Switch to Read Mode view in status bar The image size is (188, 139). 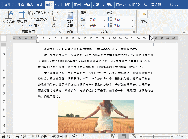pyautogui.click(x=113, y=136)
